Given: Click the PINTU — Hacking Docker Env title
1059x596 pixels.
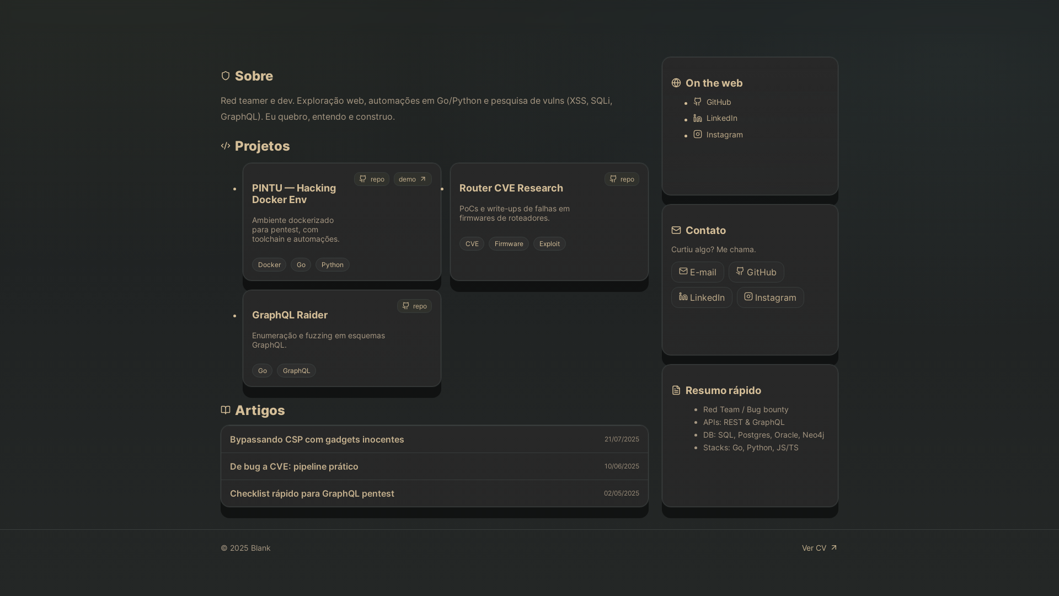Looking at the screenshot, I should (294, 194).
